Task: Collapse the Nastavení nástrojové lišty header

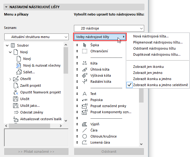Action: click(6, 7)
